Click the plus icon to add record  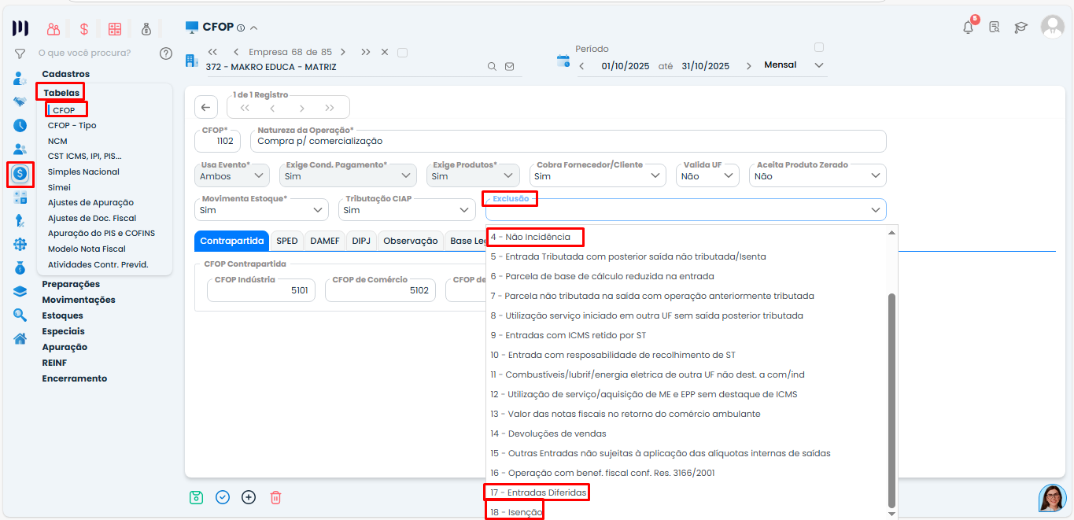[x=249, y=497]
